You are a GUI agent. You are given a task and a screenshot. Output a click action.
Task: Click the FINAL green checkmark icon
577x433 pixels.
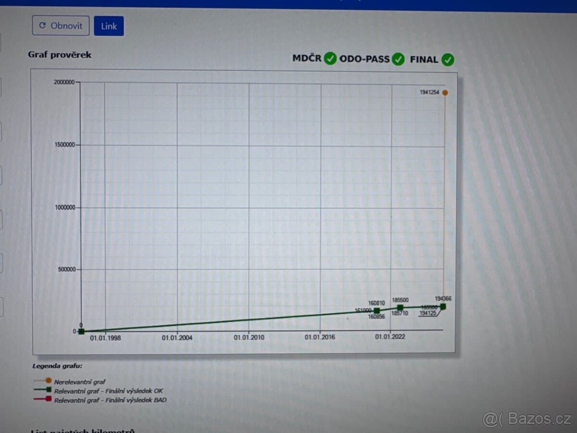[x=448, y=60]
